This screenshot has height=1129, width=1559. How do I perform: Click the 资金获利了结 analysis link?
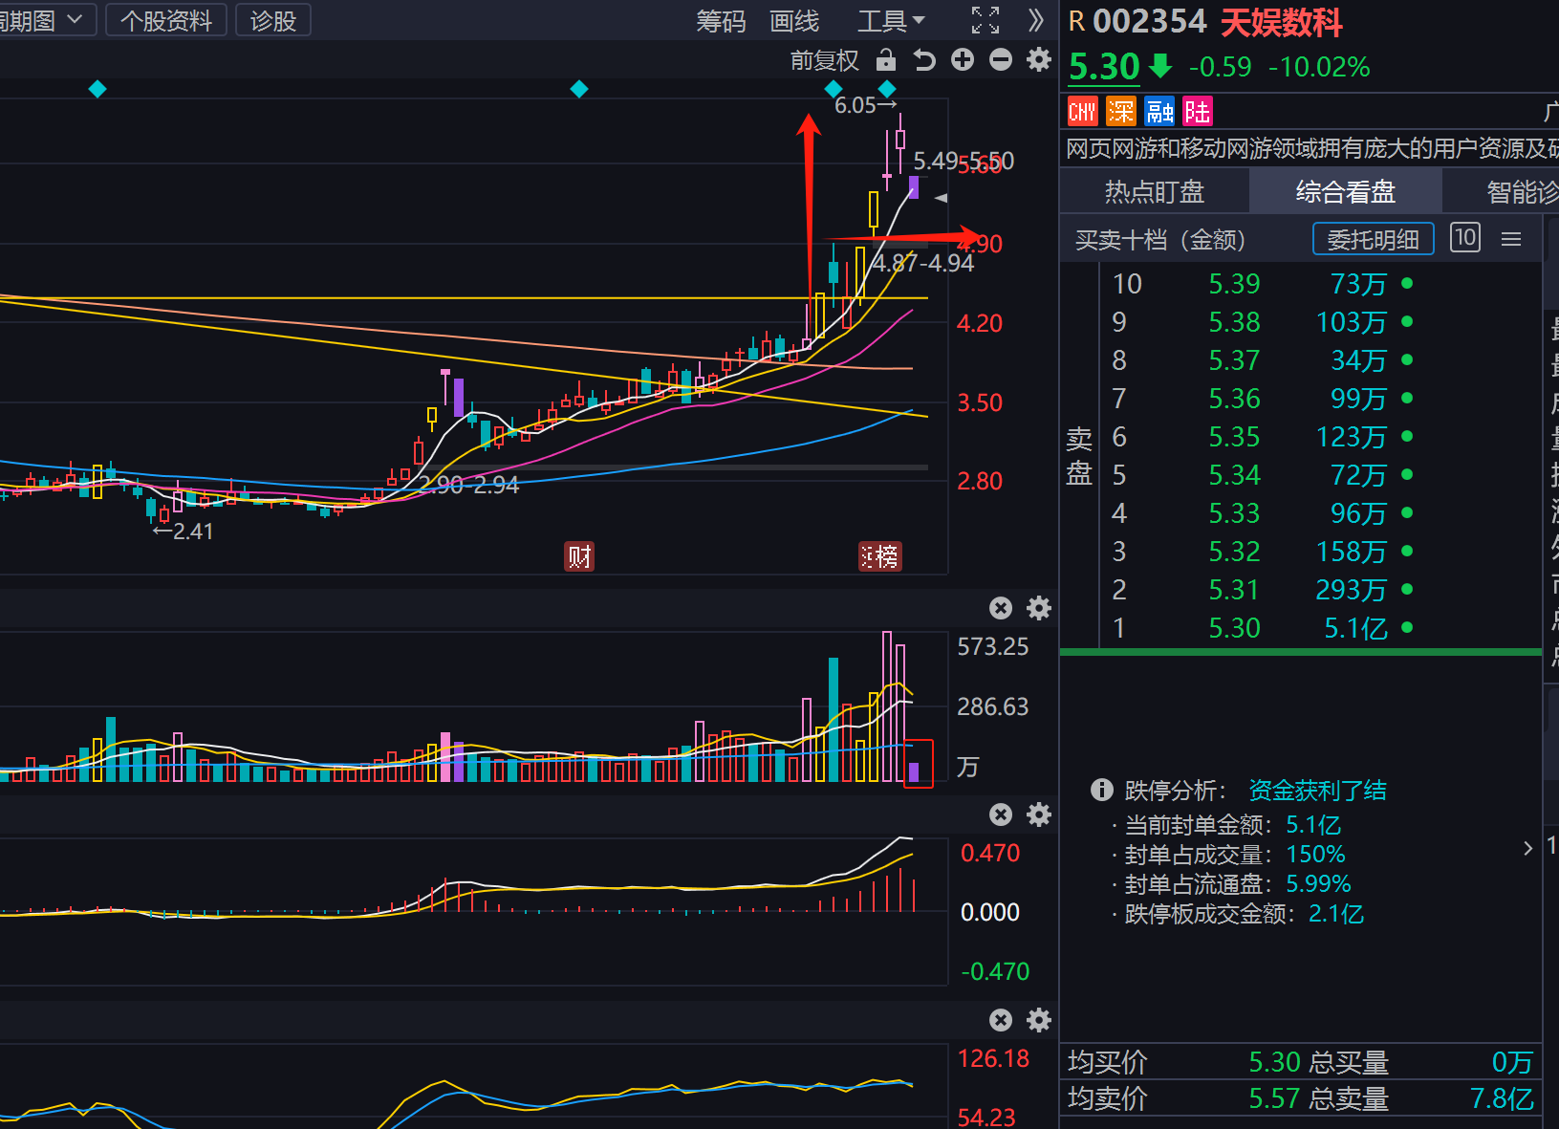[1317, 791]
